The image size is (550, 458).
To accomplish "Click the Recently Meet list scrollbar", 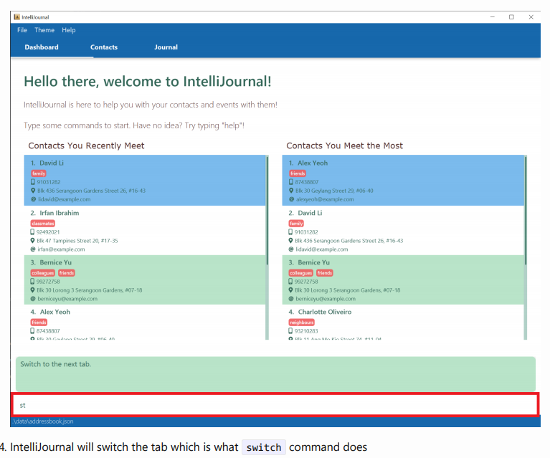I will point(267,211).
